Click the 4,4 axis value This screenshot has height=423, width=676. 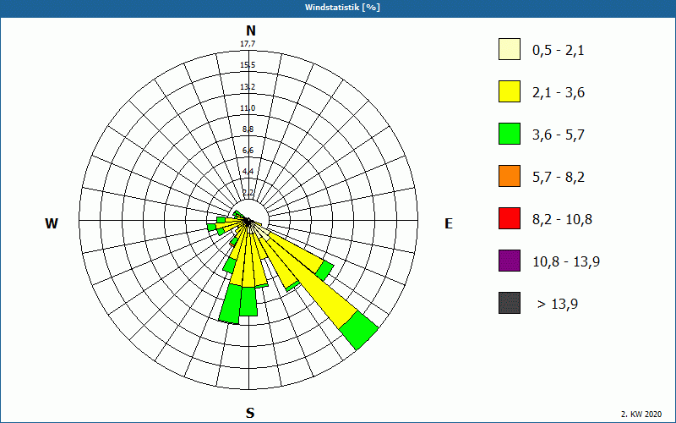coord(248,171)
